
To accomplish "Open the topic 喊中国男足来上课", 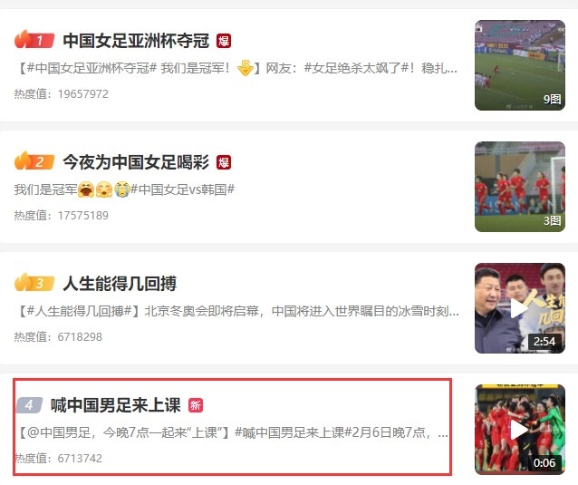I will 116,405.
